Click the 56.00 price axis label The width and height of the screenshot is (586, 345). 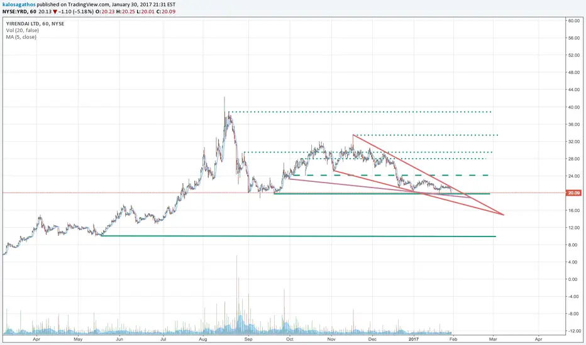(573, 38)
